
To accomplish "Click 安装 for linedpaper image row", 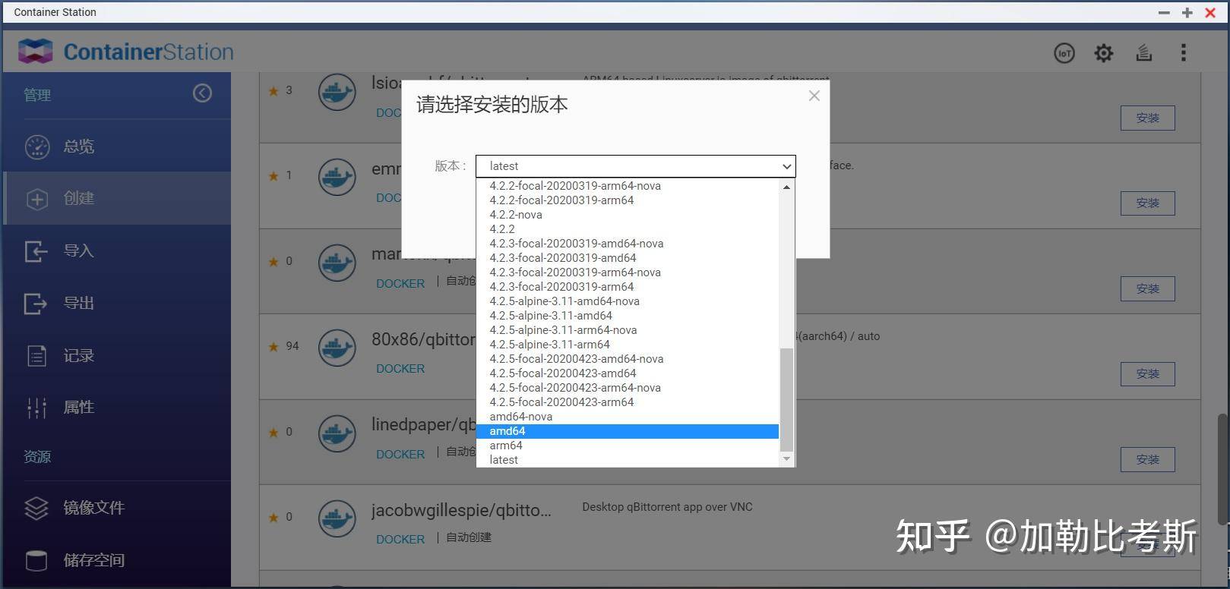I will click(1148, 460).
